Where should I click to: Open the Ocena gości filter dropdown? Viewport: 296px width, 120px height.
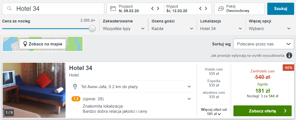[173, 28]
